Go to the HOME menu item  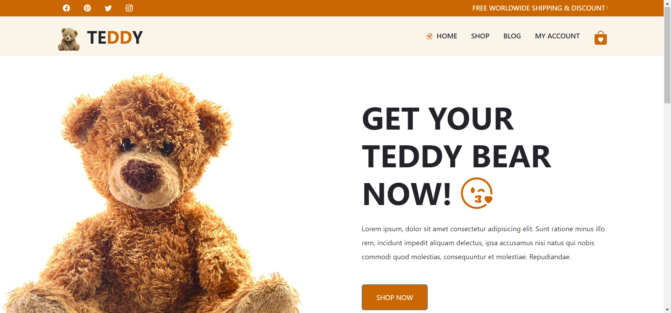pos(447,36)
